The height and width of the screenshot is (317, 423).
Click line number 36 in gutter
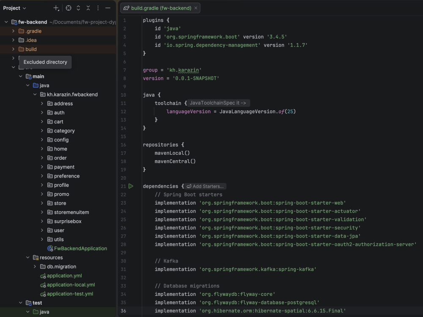coord(123,311)
